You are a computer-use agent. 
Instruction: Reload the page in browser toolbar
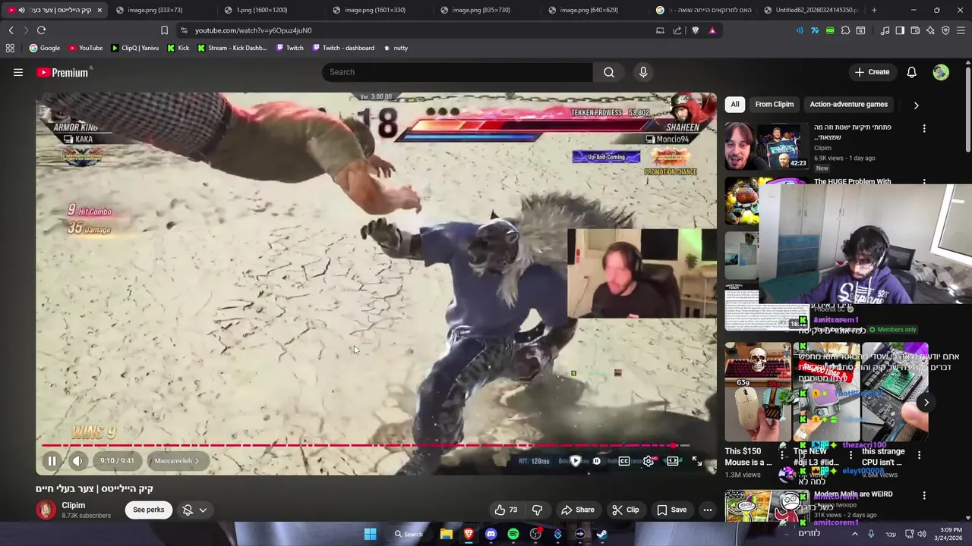tap(41, 30)
